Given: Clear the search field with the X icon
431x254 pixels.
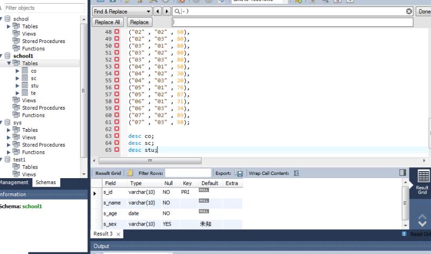Looking at the screenshot, I should 409,11.
